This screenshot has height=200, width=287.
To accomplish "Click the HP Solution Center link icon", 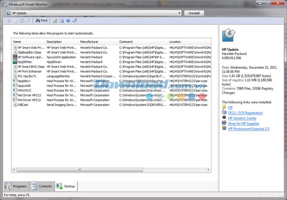I will [224, 117].
